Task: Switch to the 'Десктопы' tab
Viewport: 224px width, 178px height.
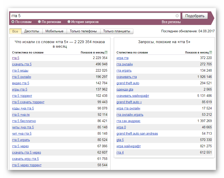Action: point(32,31)
